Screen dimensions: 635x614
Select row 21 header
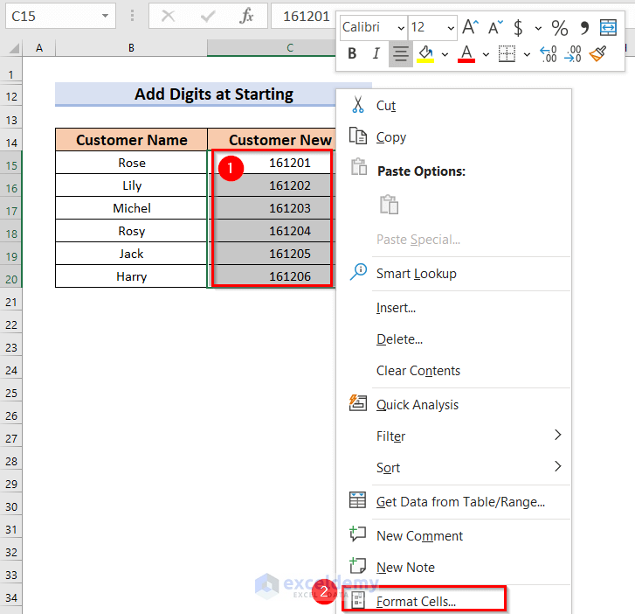point(11,302)
